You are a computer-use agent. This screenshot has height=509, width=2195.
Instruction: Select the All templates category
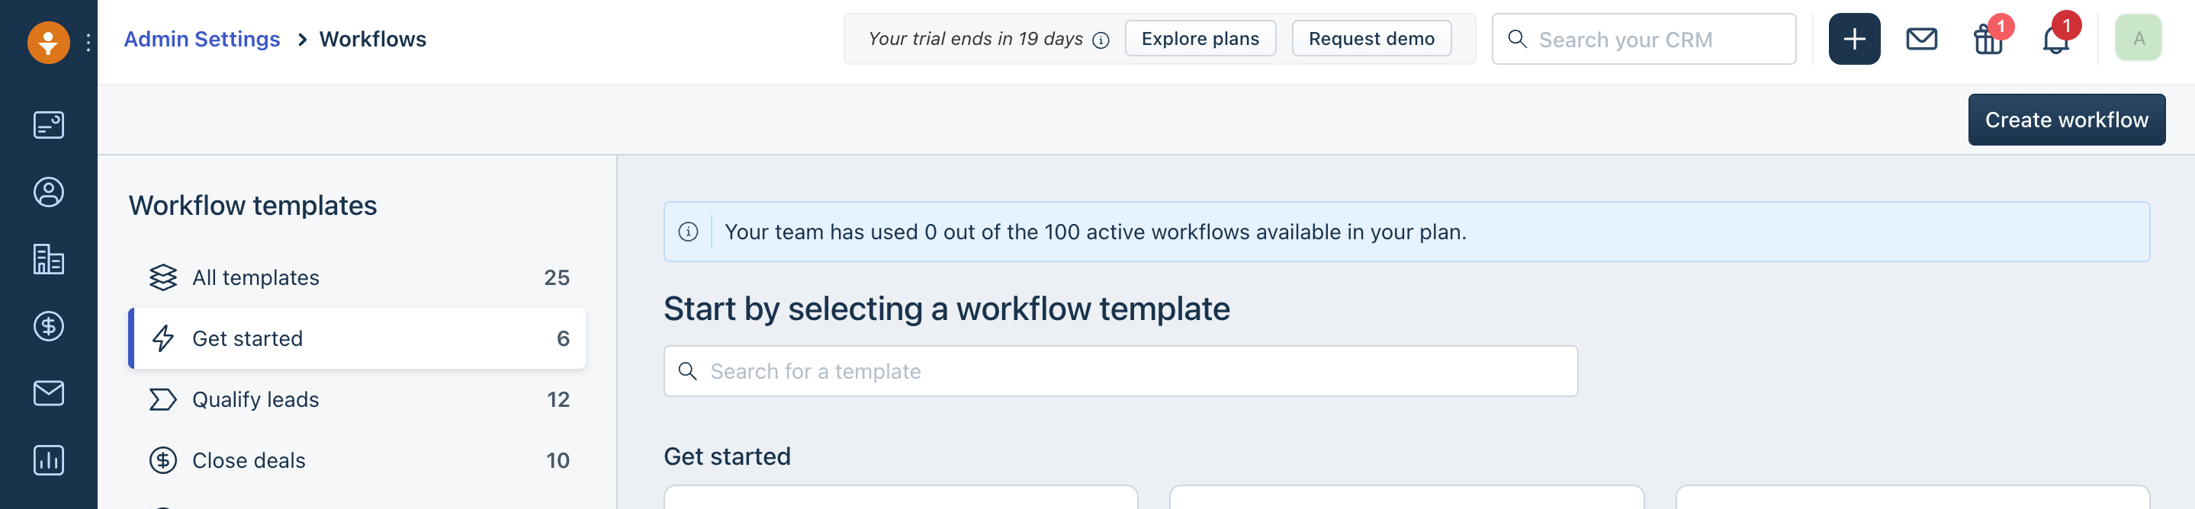(358, 277)
